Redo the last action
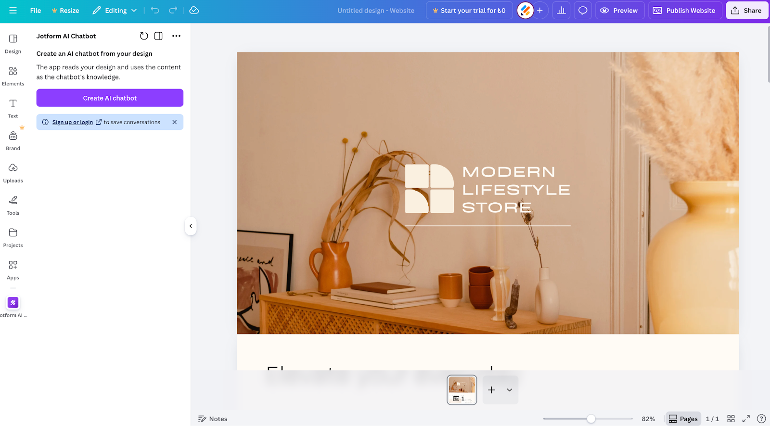770x426 pixels. coord(173,10)
